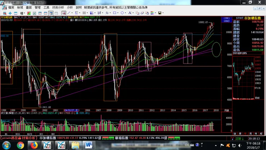The height and width of the screenshot is (150, 266).
Task: Launch Chrome from the taskbar
Action: point(20,145)
